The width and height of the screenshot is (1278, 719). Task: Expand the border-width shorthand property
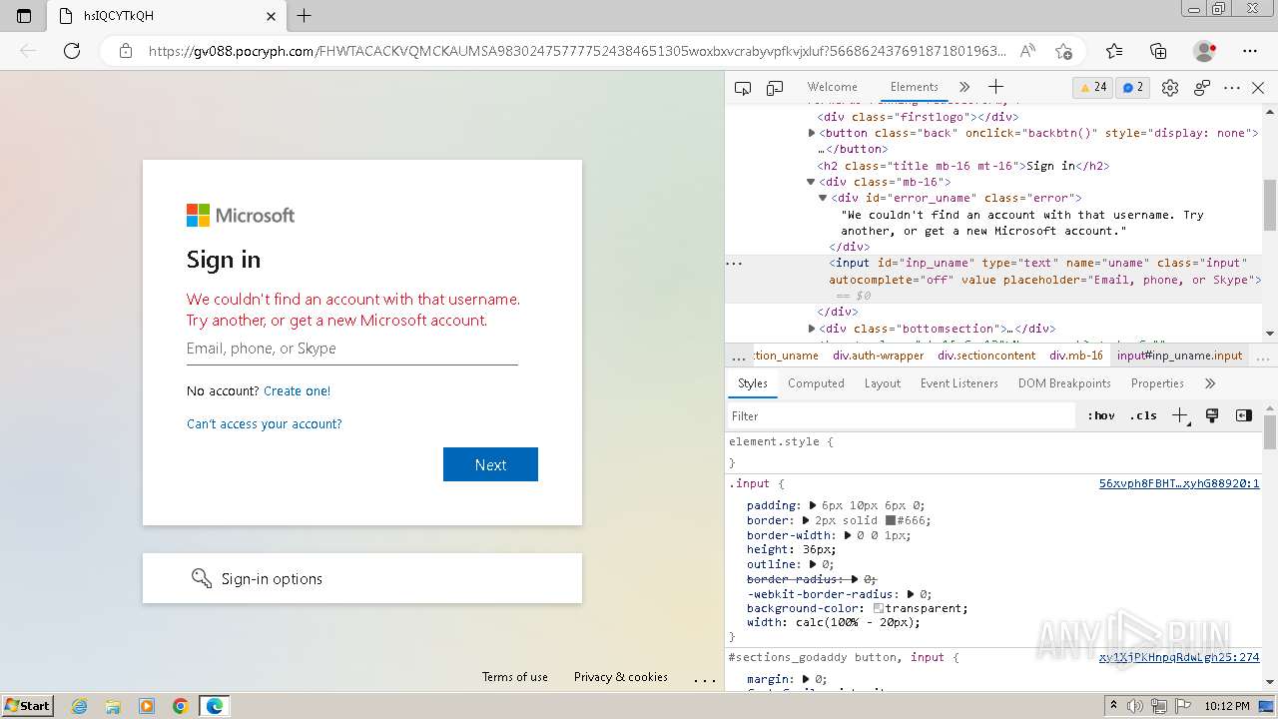[x=848, y=535]
